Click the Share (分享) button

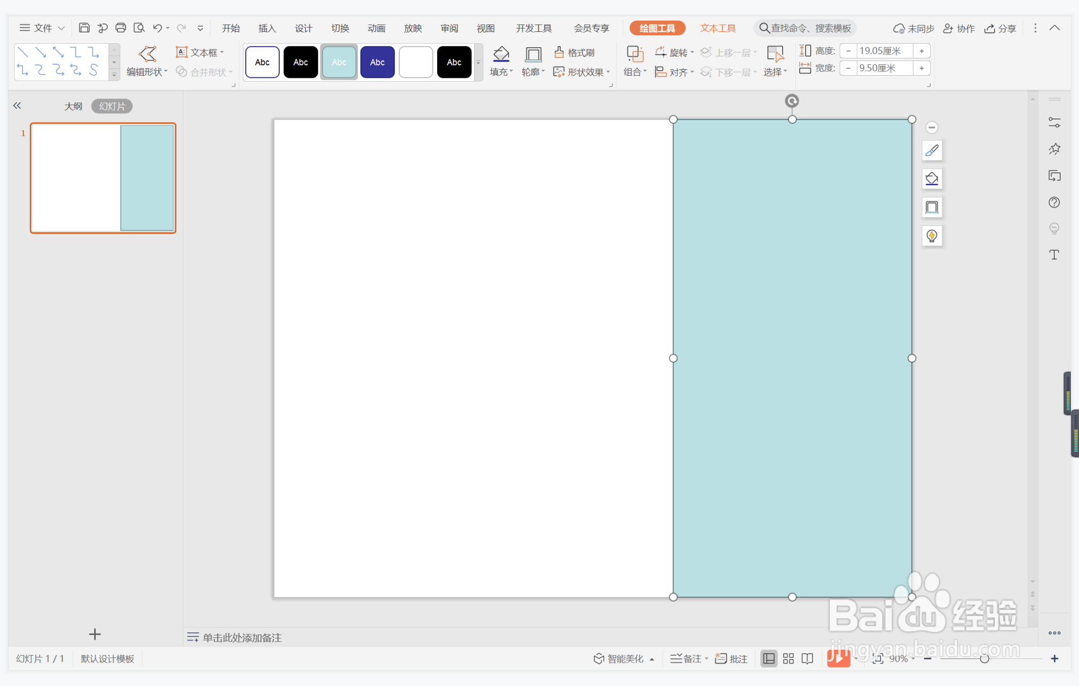point(1000,28)
